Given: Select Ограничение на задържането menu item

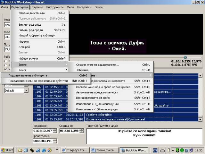Looking at the screenshot, I should coord(111,65).
